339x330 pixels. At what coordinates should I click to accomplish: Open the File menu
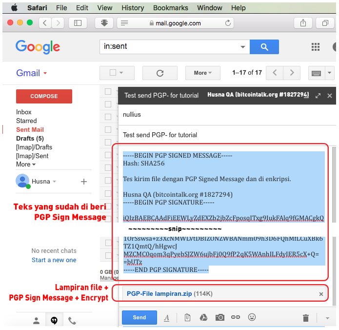[x=61, y=8]
